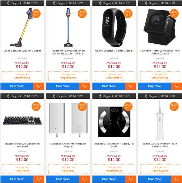Add Dione C8 Oral Irrigator to cart
This screenshot has height=183, width=182.
click(x=177, y=179)
